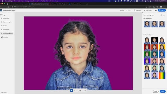Image resolution: width=167 pixels, height=94 pixels.
Task: Select the Resize image tool
Action: click(x=5, y=18)
